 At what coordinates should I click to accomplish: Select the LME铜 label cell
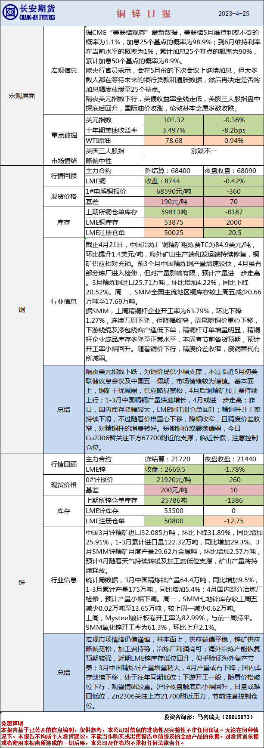coord(115,181)
